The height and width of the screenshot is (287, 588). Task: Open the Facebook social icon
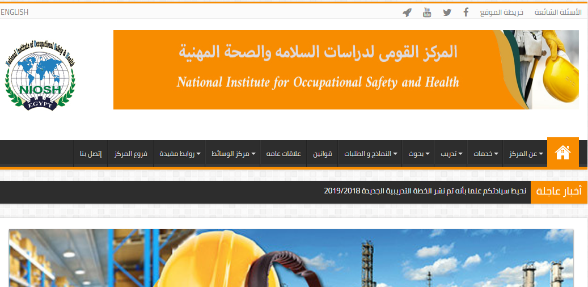pos(466,12)
